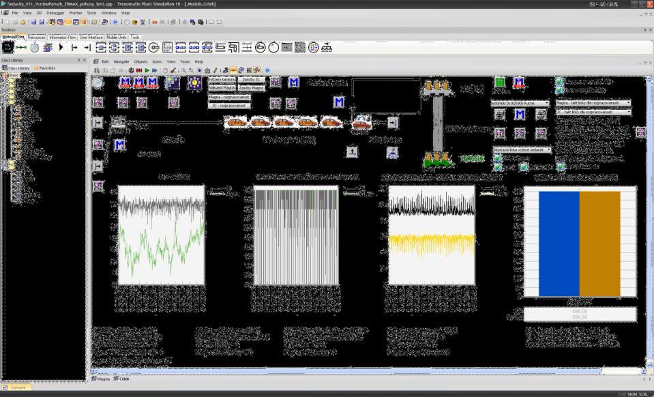Viewport: 654px width, 397px height.
Task: Open the Magna - takt linky dle rozpracovanosti dropdown
Action: [593, 102]
